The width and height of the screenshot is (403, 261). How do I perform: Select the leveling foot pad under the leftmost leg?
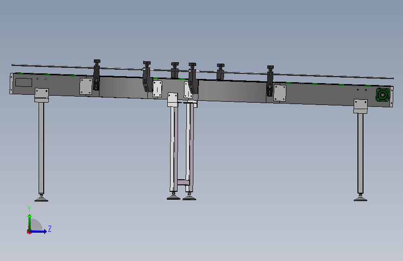(41, 199)
